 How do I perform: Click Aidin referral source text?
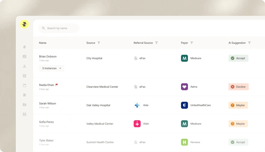tap(146, 124)
